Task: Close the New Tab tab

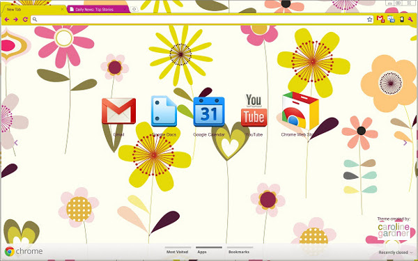Action: [x=62, y=9]
